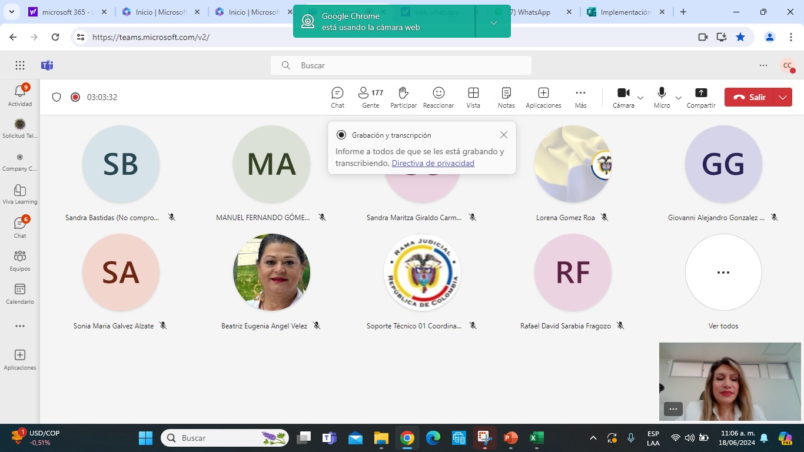804x452 pixels.
Task: Click the Teams logo in header
Action: tap(47, 65)
